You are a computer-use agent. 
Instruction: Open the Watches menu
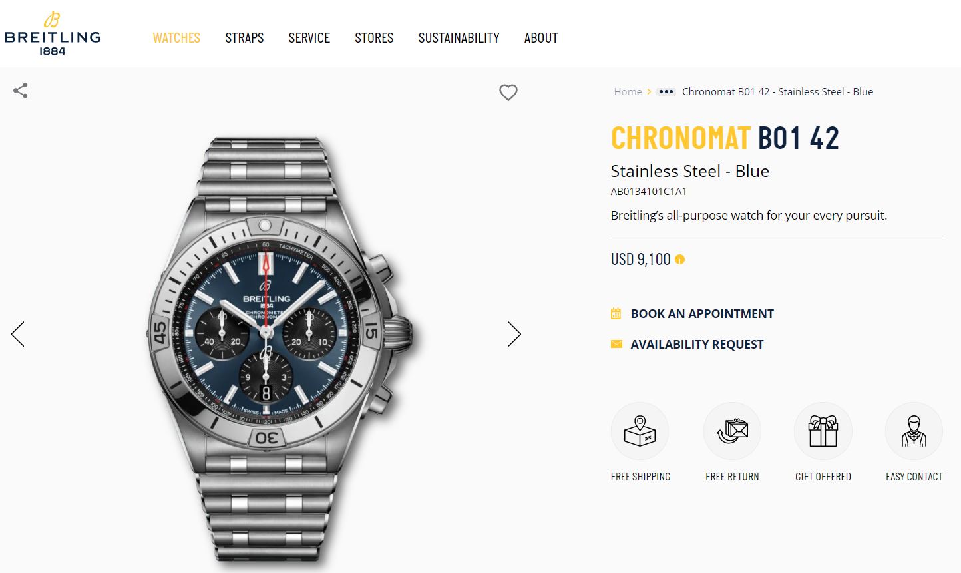pyautogui.click(x=176, y=38)
